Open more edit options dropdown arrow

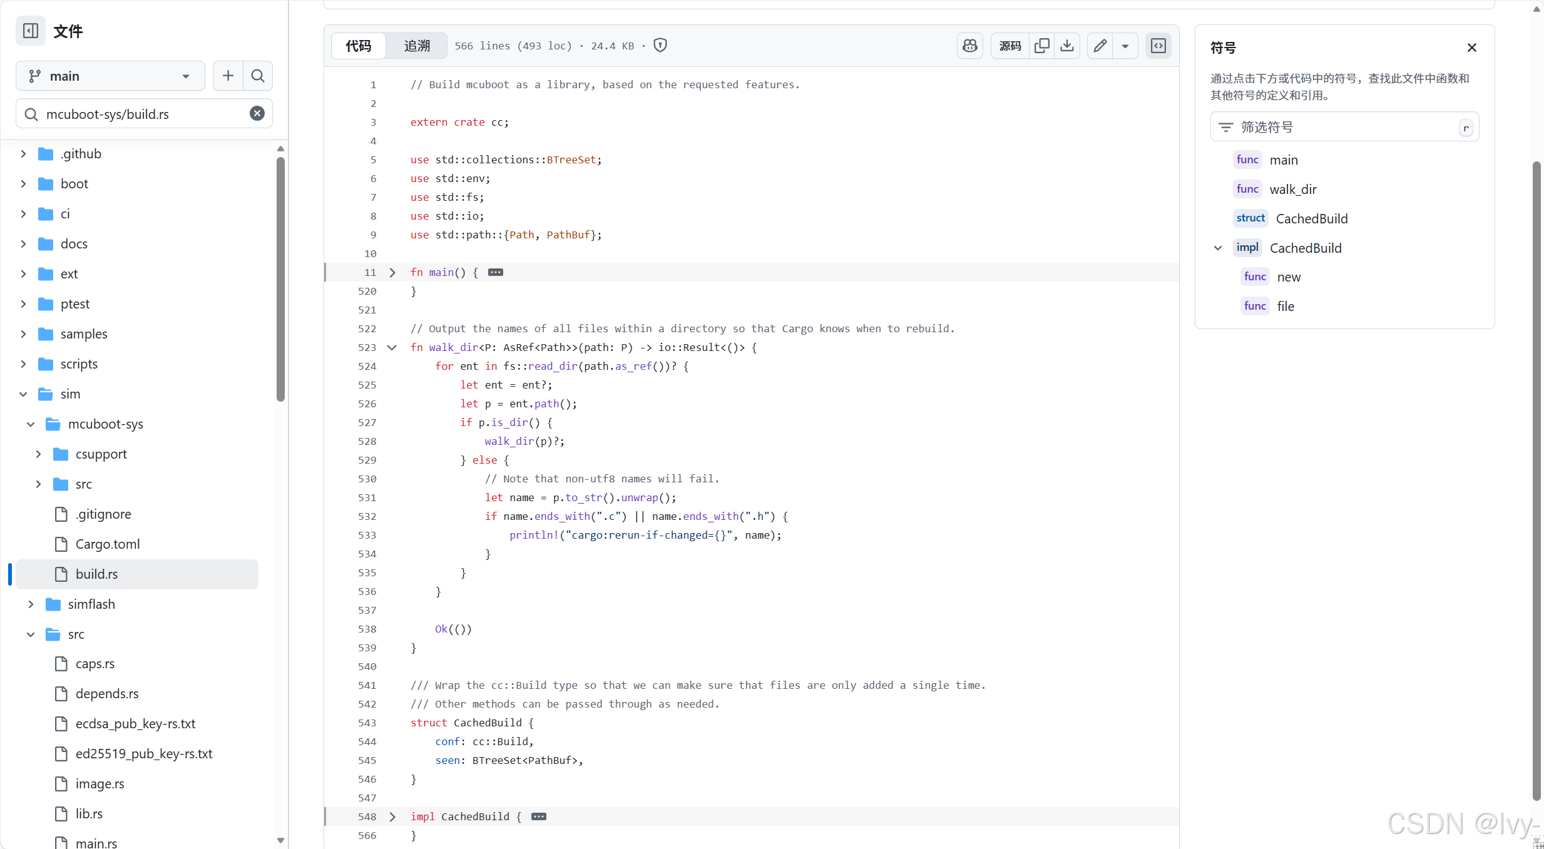click(1125, 46)
